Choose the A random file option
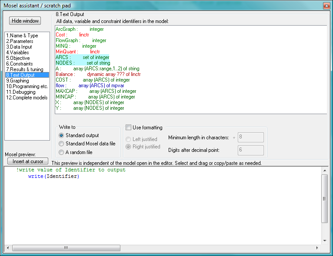 61,152
